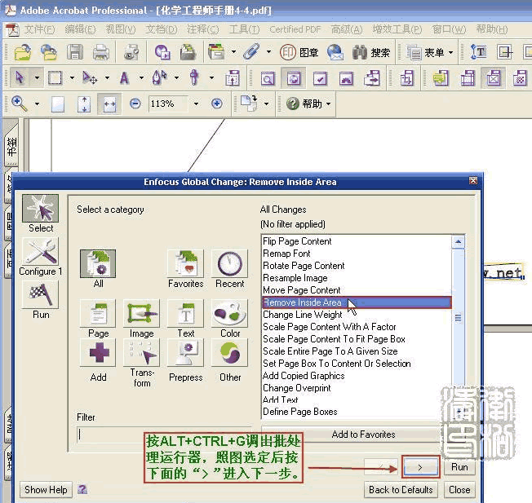This screenshot has width=532, height=503.
Task: Select Add Copied Graphics in list
Action: tap(357, 376)
